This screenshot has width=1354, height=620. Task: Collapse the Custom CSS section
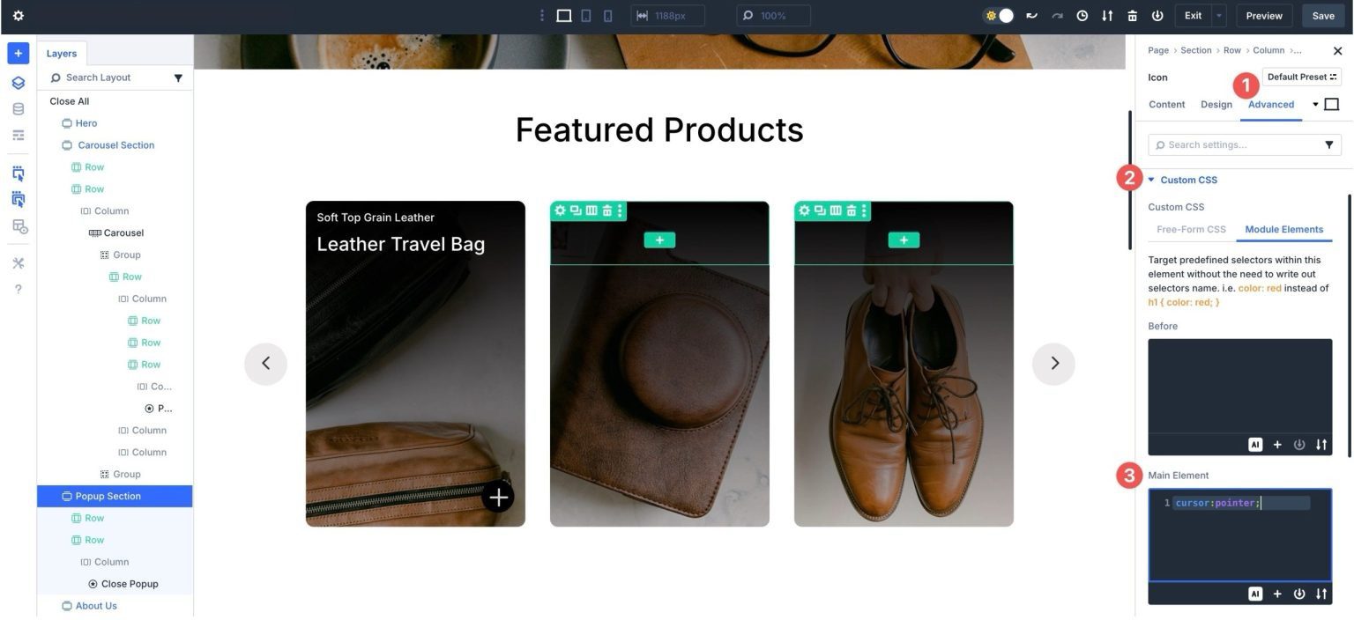pyautogui.click(x=1150, y=179)
